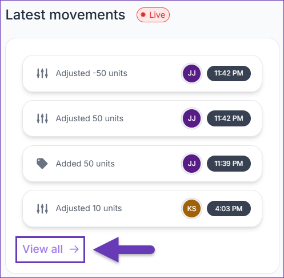
Task: Click the tag icon beside Added 50 units
Action: click(42, 164)
